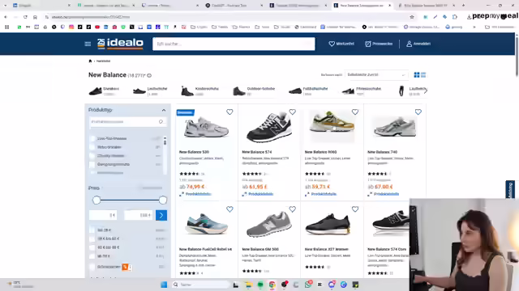Click the minimum price slider handle
Image resolution: width=519 pixels, height=291 pixels.
[97, 200]
